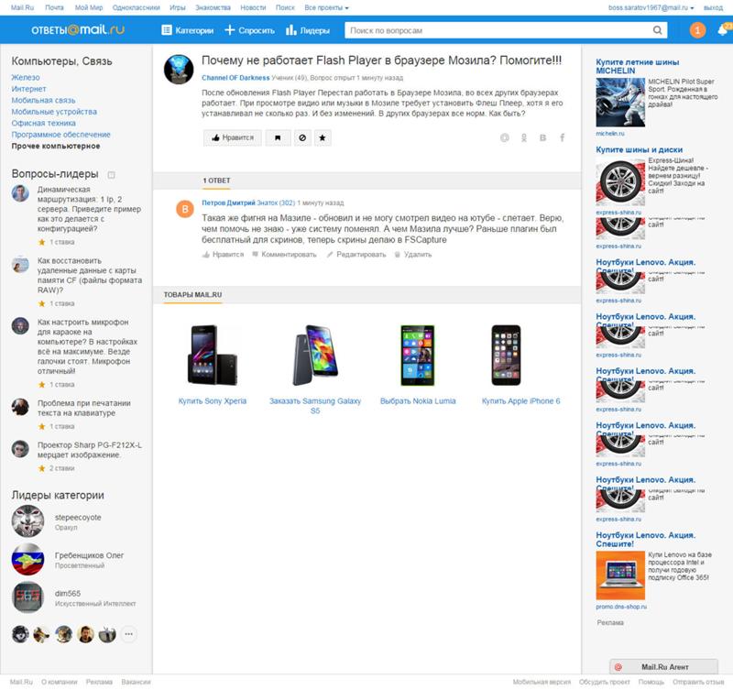Open the Купите летние шины MICHELIN ad
The image size is (733, 690).
(x=637, y=66)
